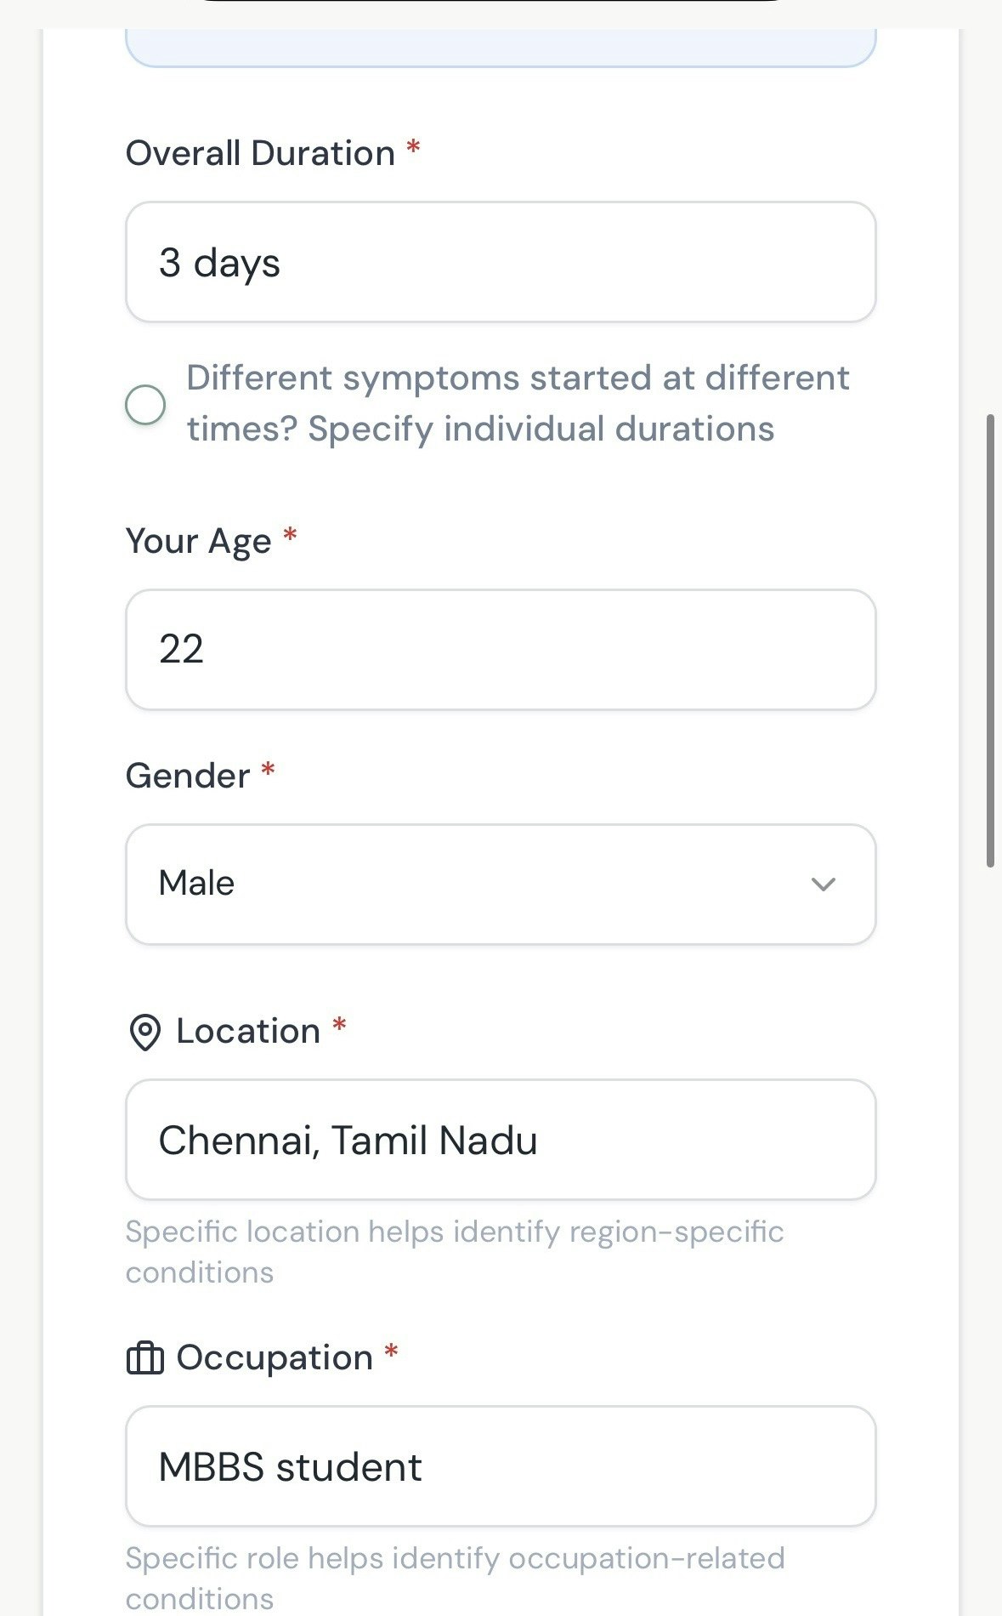Click the red asterisk next to Overall Duration
The width and height of the screenshot is (1002, 1616).
(x=413, y=147)
